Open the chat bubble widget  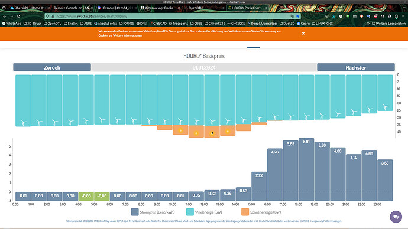[x=396, y=216]
